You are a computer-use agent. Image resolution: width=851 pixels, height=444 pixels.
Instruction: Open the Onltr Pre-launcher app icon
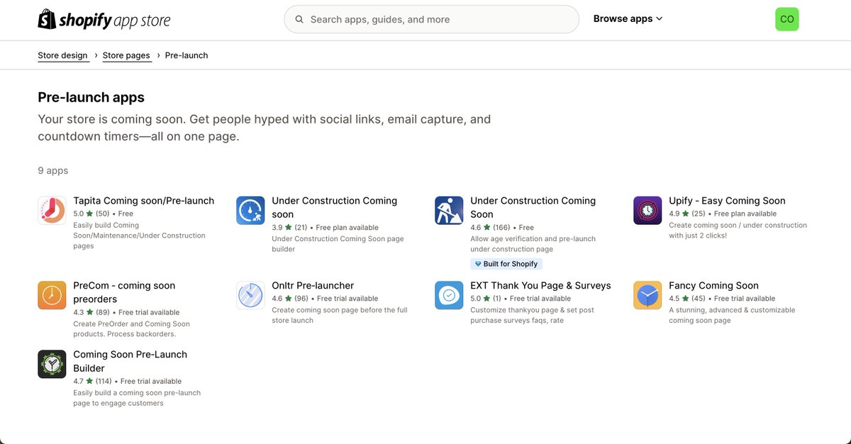point(250,295)
